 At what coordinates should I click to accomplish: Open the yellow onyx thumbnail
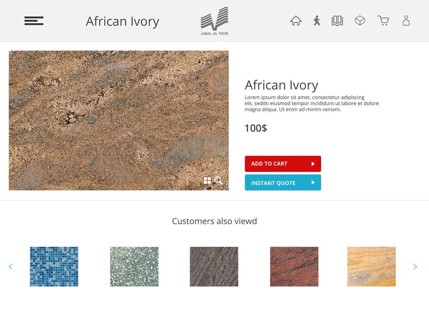tap(372, 266)
